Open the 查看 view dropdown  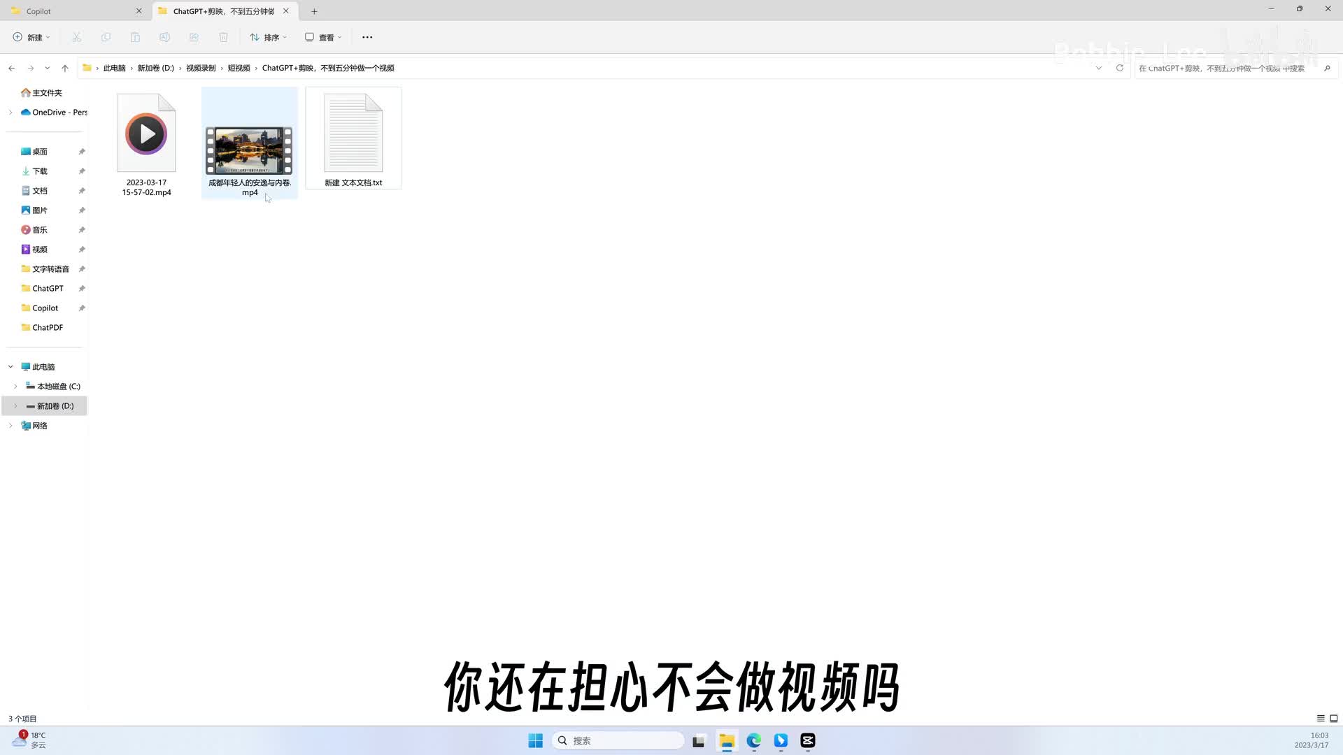pos(323,37)
